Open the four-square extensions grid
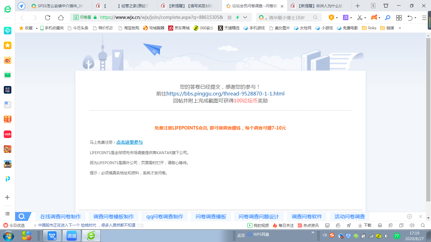The height and width of the screenshot is (242, 431). (399, 18)
